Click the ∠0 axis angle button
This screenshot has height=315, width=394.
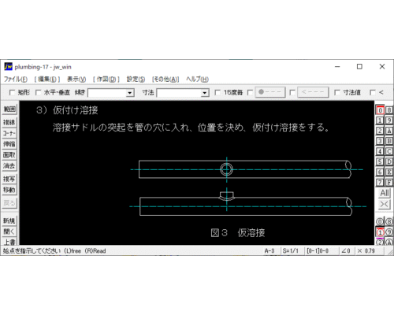346,251
